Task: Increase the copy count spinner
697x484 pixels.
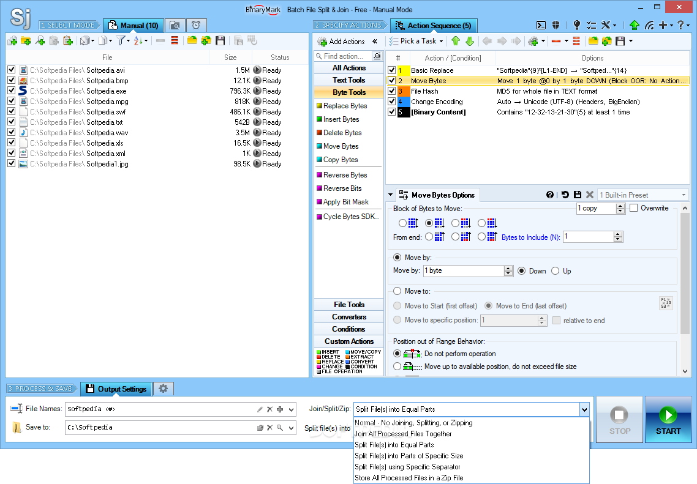Action: pyautogui.click(x=620, y=206)
